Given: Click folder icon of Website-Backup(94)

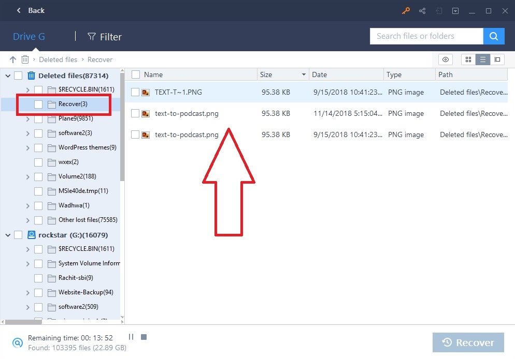Looking at the screenshot, I should pyautogui.click(x=52, y=292).
